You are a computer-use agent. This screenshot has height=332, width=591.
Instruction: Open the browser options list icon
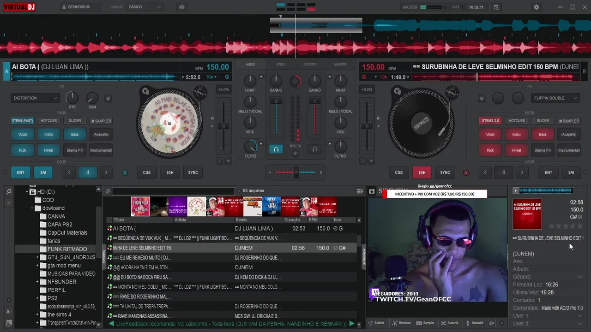point(360,191)
